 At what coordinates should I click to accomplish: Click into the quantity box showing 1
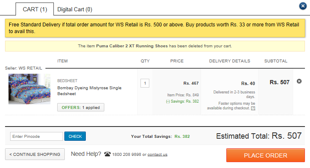[145, 83]
